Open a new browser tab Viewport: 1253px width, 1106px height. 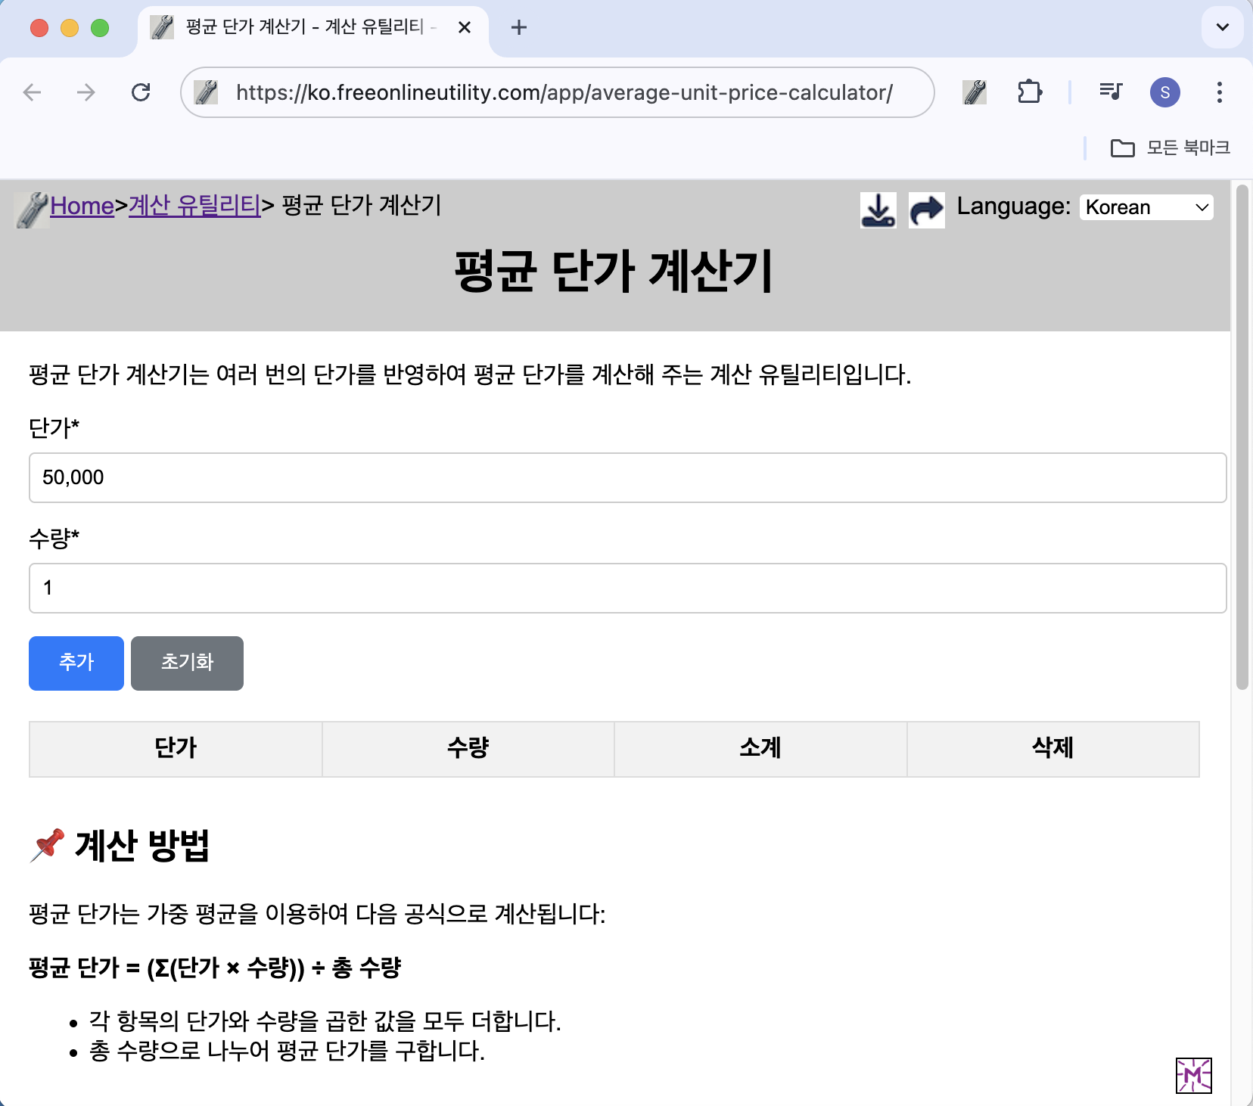[519, 27]
